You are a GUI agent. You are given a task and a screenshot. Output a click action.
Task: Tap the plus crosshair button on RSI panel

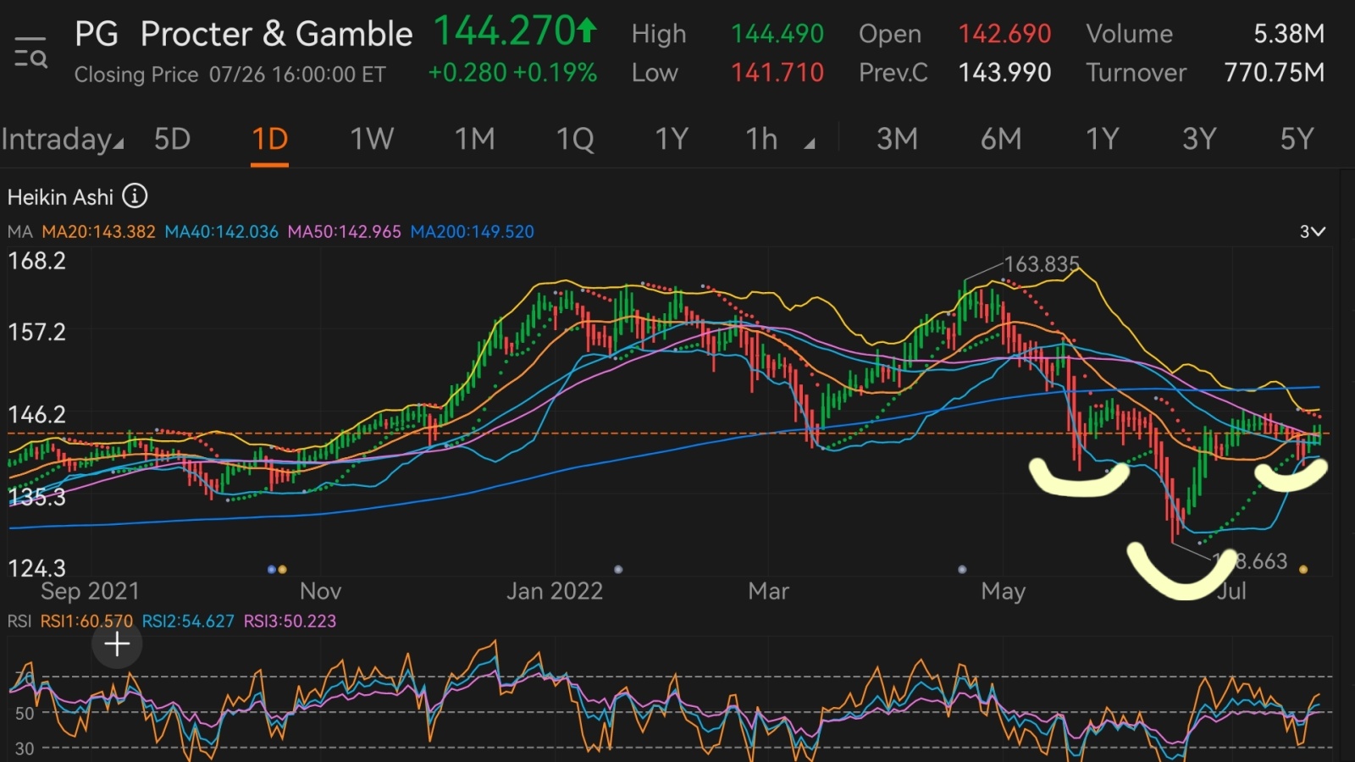(117, 644)
